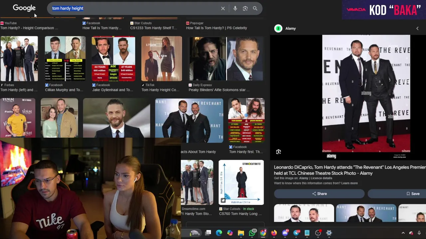Search inside image using the lens icon
Image resolution: width=426 pixels, height=239 pixels.
(279, 152)
